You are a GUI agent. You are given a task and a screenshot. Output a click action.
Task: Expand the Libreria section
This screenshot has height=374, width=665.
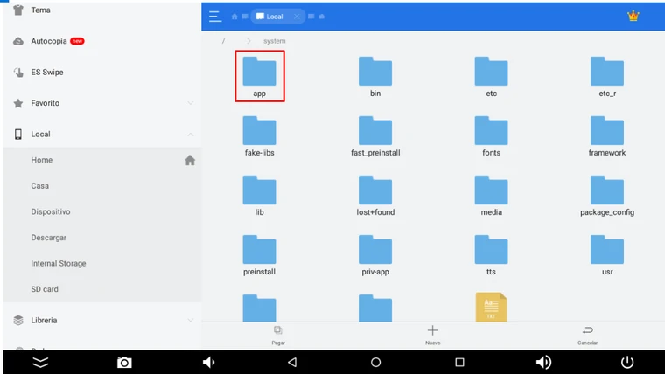191,321
